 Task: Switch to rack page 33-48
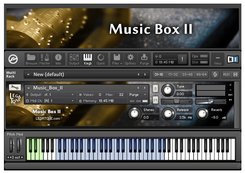[187, 75]
